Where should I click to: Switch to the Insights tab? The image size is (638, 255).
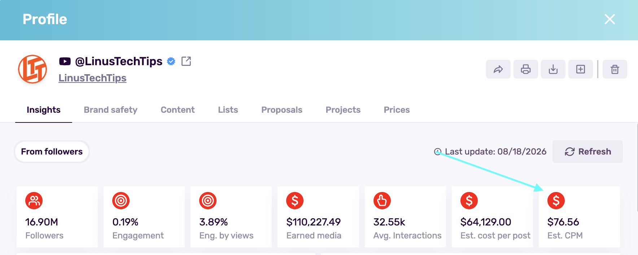click(44, 110)
